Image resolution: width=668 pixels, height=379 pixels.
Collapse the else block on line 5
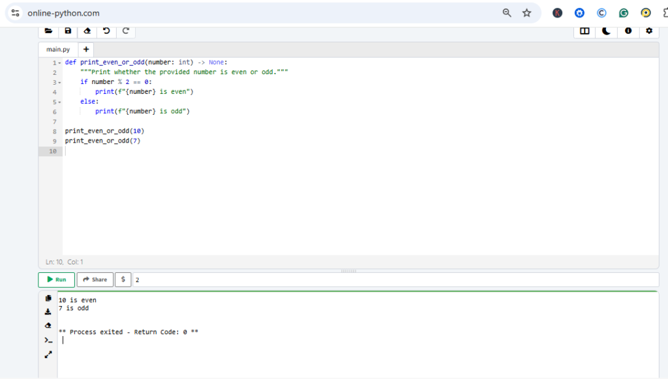[x=59, y=102]
